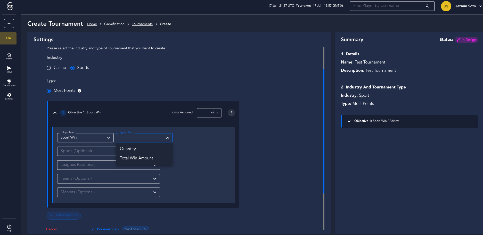Viewport: 483px width, 235px height.
Task: Expand the Teams (Optional) dropdown
Action: [108, 179]
